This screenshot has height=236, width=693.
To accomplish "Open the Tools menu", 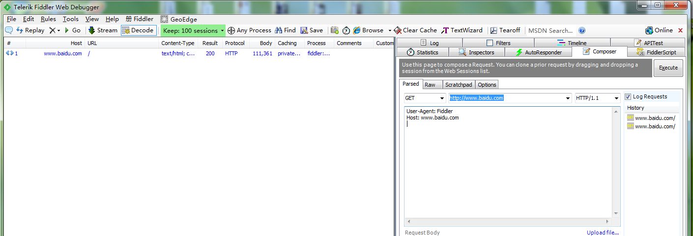I will click(71, 19).
